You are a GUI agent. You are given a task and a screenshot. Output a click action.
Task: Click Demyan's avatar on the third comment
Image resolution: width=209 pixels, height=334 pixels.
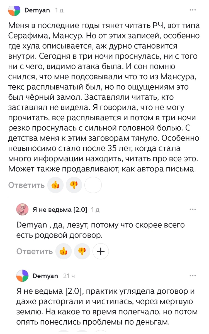coord(22,276)
